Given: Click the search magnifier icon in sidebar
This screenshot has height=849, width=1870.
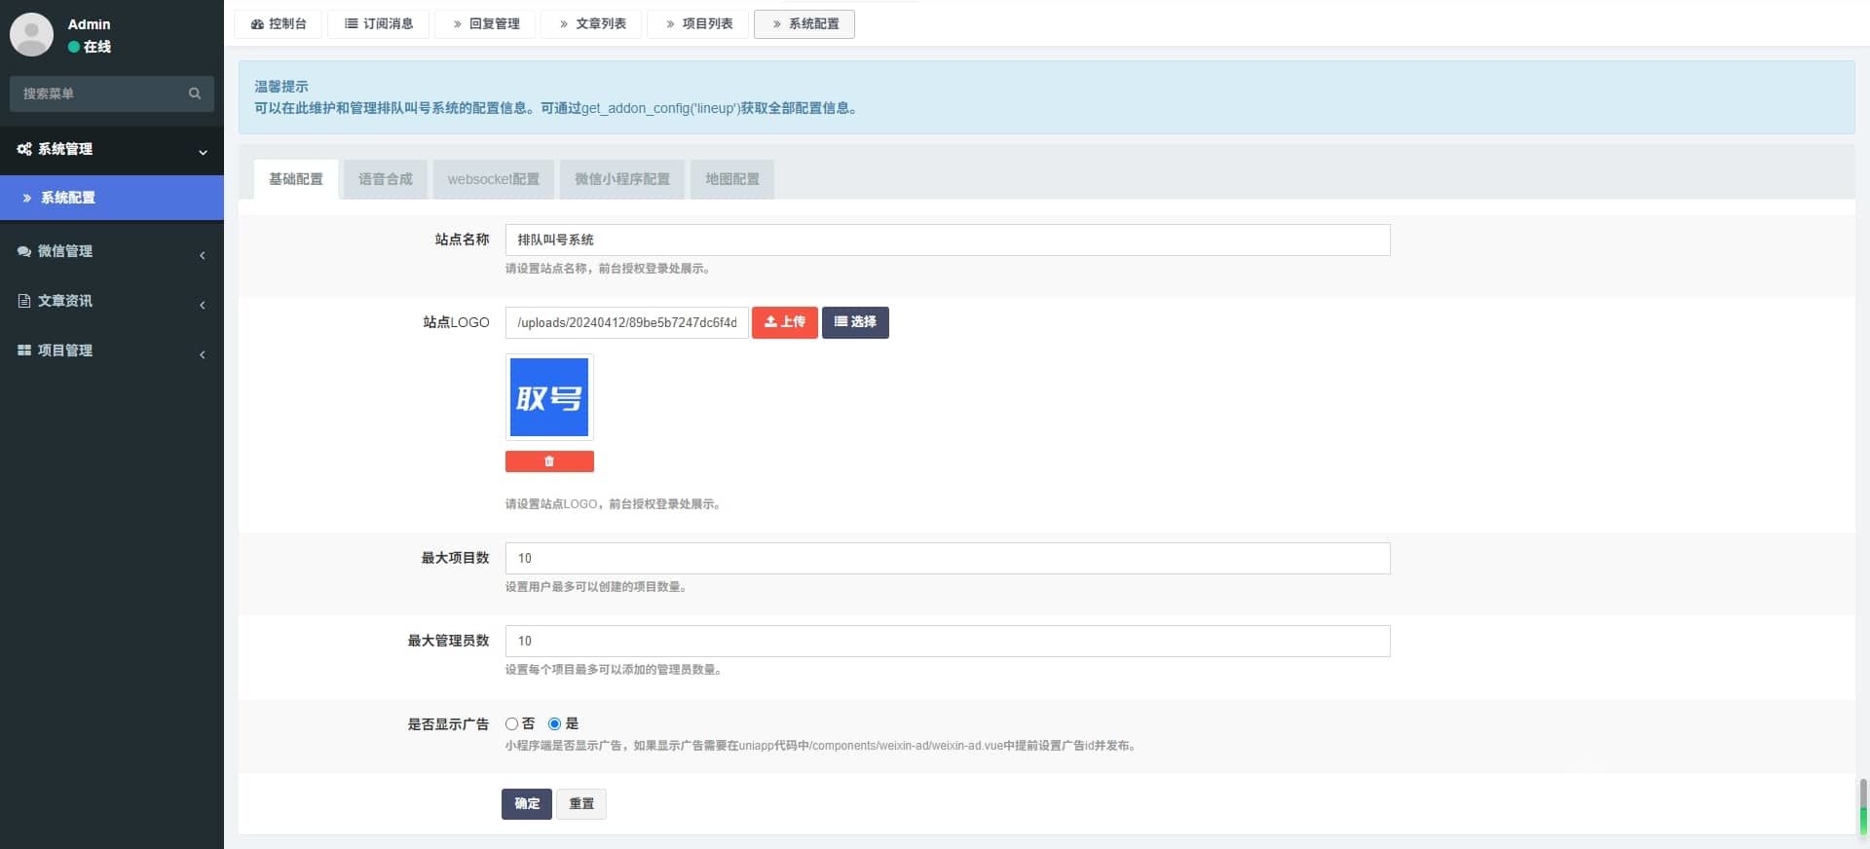Looking at the screenshot, I should point(195,93).
